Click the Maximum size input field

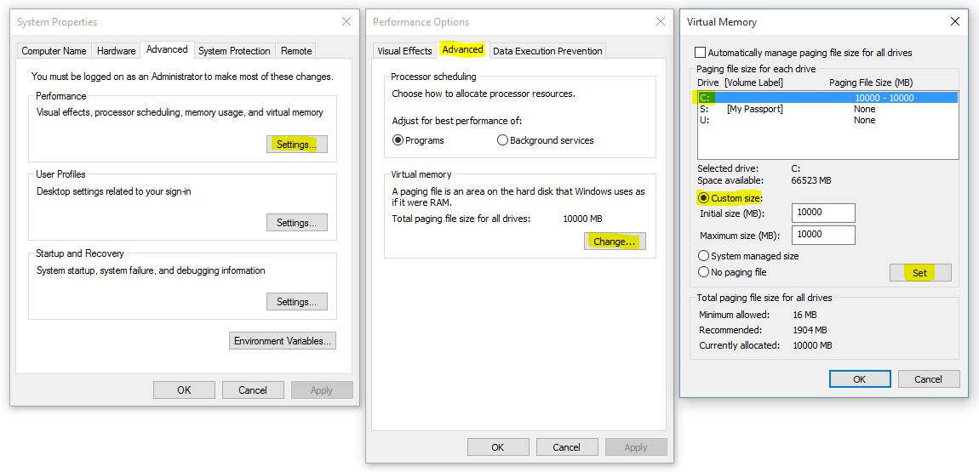[x=822, y=235]
